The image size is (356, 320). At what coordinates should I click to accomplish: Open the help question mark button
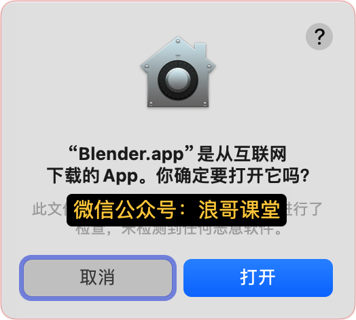coord(319,37)
